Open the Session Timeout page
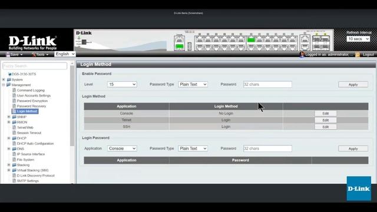This screenshot has width=377, height=212. (x=29, y=132)
